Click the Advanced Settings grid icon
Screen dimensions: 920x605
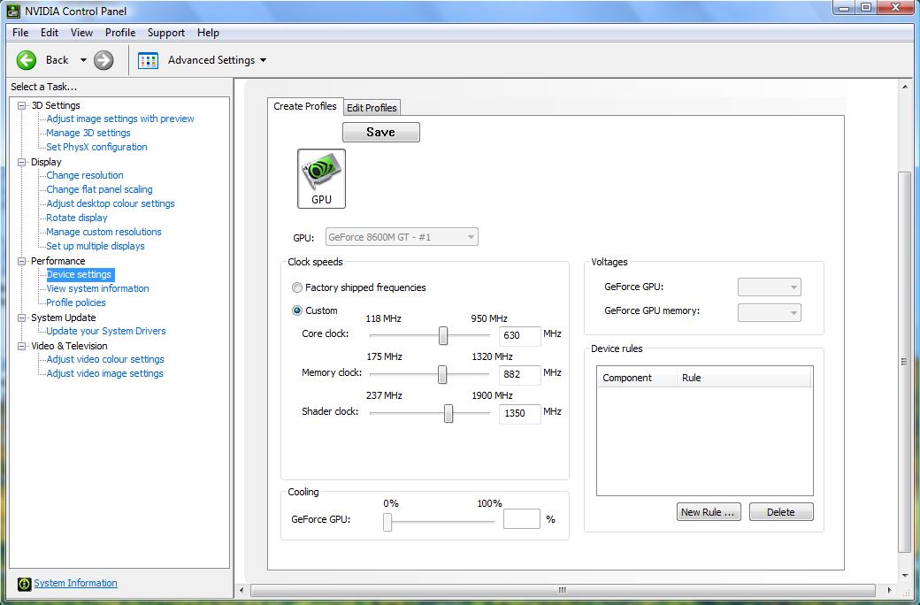pos(148,60)
